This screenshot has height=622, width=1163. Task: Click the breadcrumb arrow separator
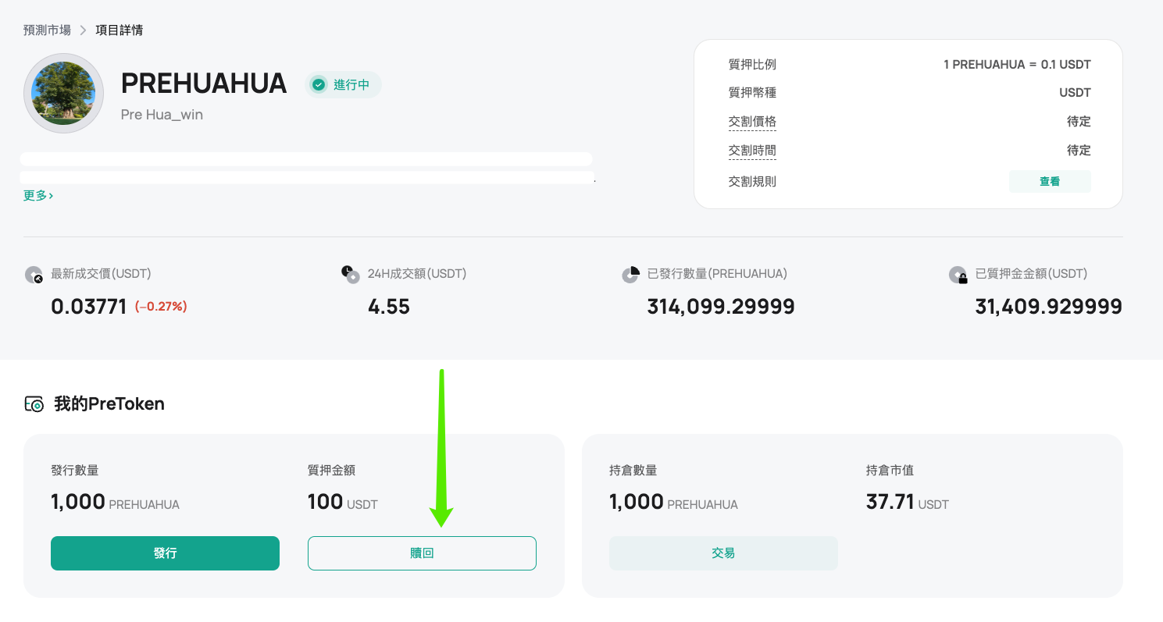click(83, 30)
